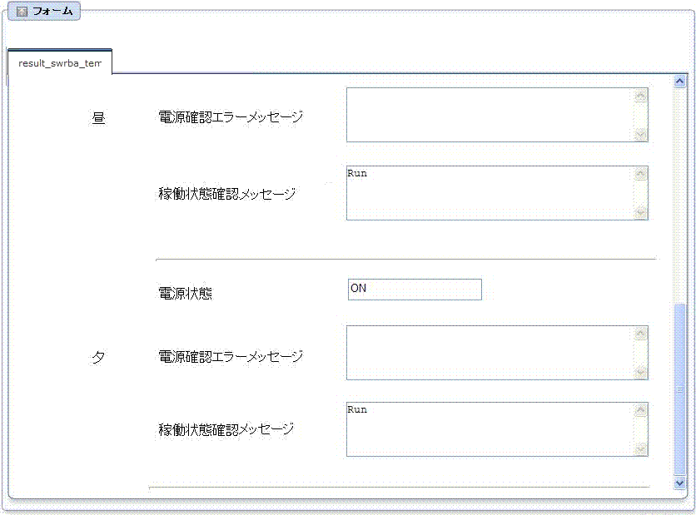Click up arrow in 昼 電源確認エラーメッセージ box
The width and height of the screenshot is (696, 515).
(640, 96)
